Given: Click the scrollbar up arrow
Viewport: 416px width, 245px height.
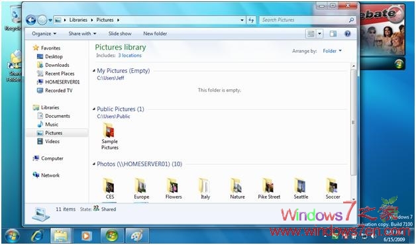Looking at the screenshot, I should pos(353,66).
